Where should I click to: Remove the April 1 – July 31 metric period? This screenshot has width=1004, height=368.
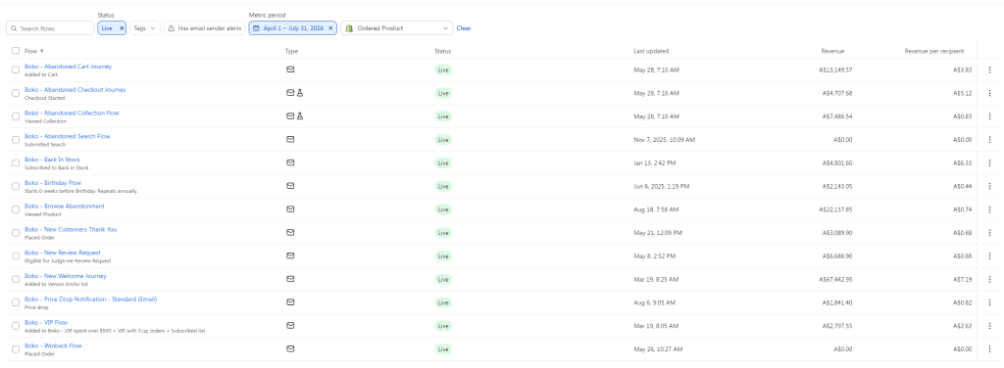330,28
